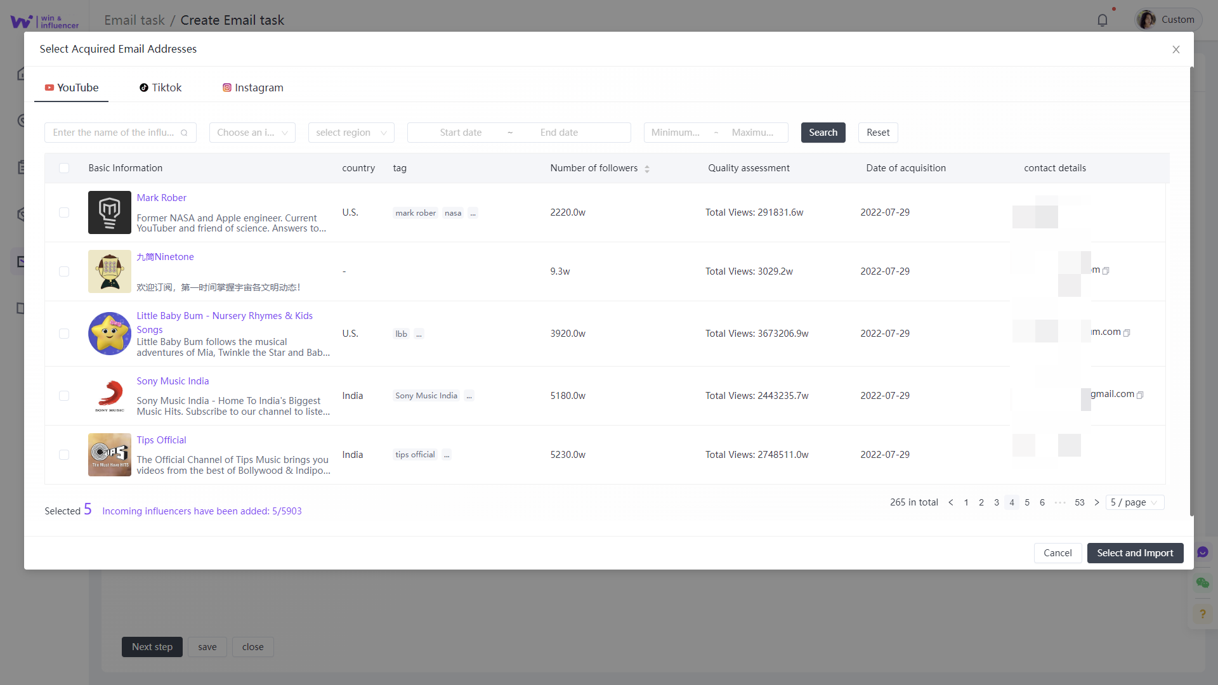Click the influencer name search field
Viewport: 1218px width, 685px height.
tap(114, 133)
